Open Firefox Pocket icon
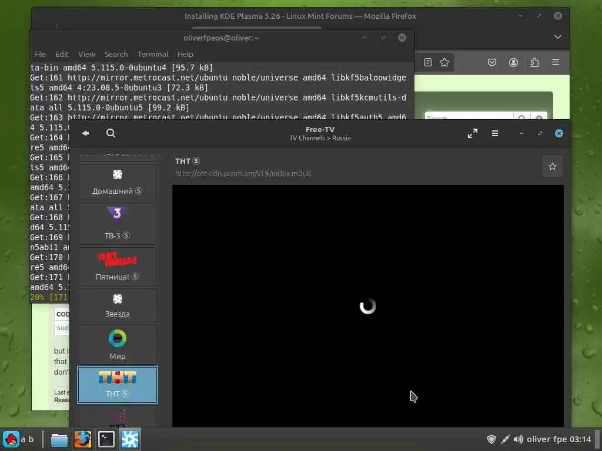The width and height of the screenshot is (602, 451). pos(492,62)
